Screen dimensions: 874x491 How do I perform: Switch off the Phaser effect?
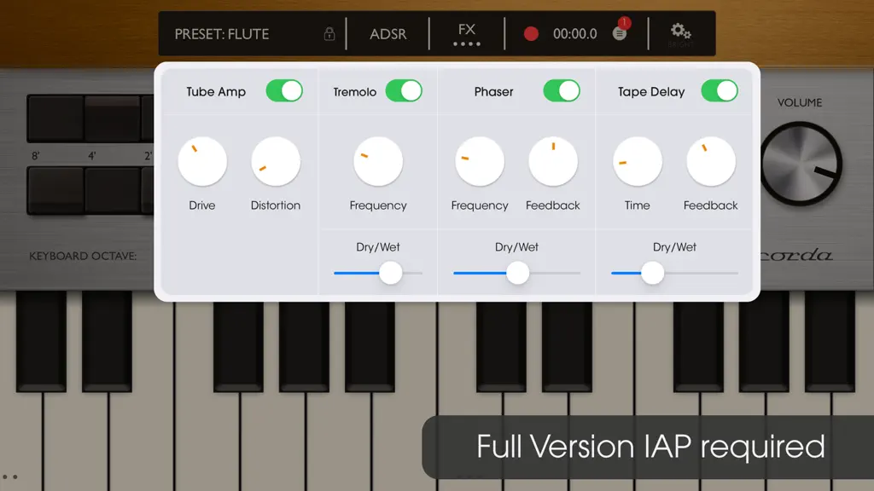click(562, 90)
